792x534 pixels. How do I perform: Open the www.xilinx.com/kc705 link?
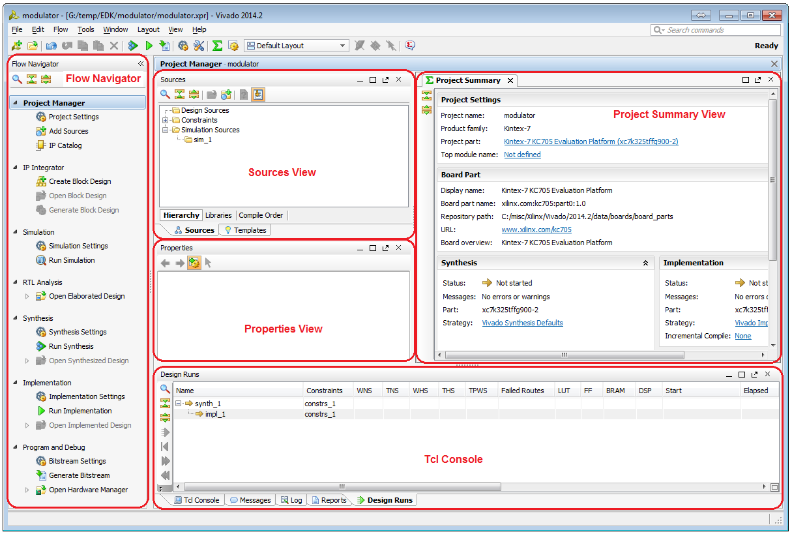pos(536,230)
